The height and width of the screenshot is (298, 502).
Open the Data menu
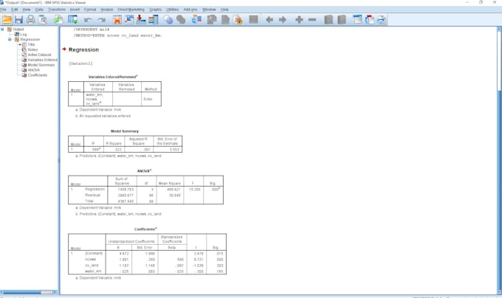coord(39,10)
